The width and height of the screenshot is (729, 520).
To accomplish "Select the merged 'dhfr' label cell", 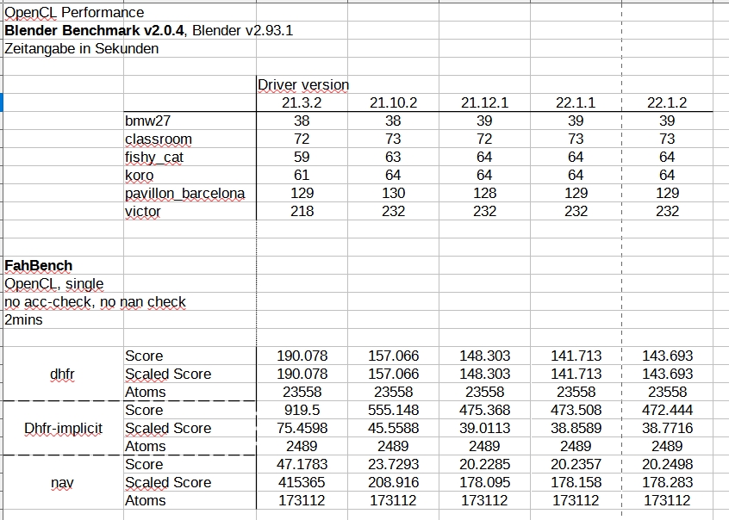I will pos(62,375).
